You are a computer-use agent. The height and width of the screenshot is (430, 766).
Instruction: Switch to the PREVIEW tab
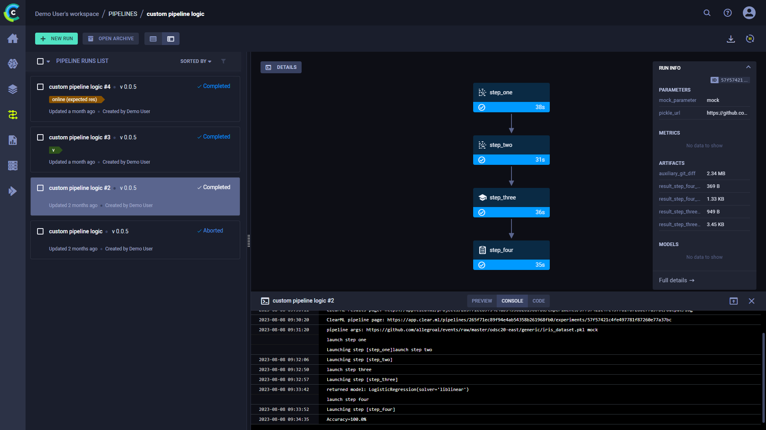[482, 301]
